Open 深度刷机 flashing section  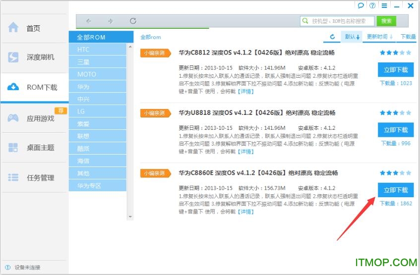click(x=34, y=57)
